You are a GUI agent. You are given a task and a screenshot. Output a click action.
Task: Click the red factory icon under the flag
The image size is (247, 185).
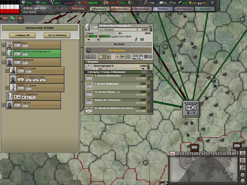click(x=20, y=18)
